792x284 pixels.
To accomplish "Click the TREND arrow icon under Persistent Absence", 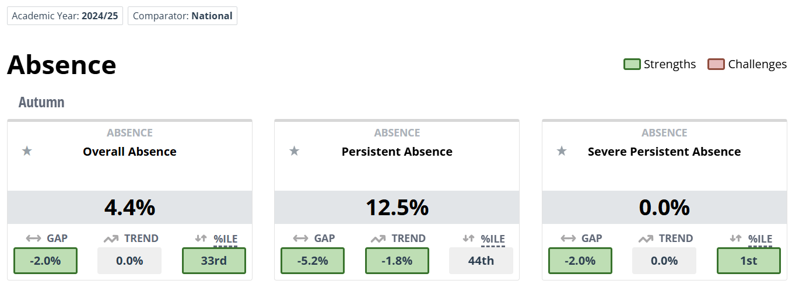I will click(379, 239).
